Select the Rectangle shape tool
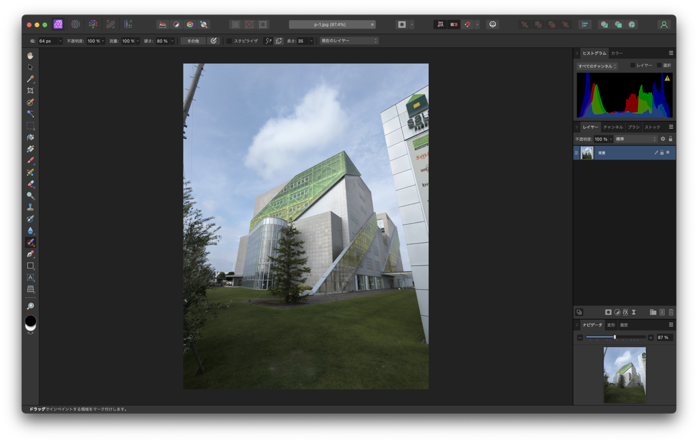This screenshot has width=698, height=442. coord(30,265)
